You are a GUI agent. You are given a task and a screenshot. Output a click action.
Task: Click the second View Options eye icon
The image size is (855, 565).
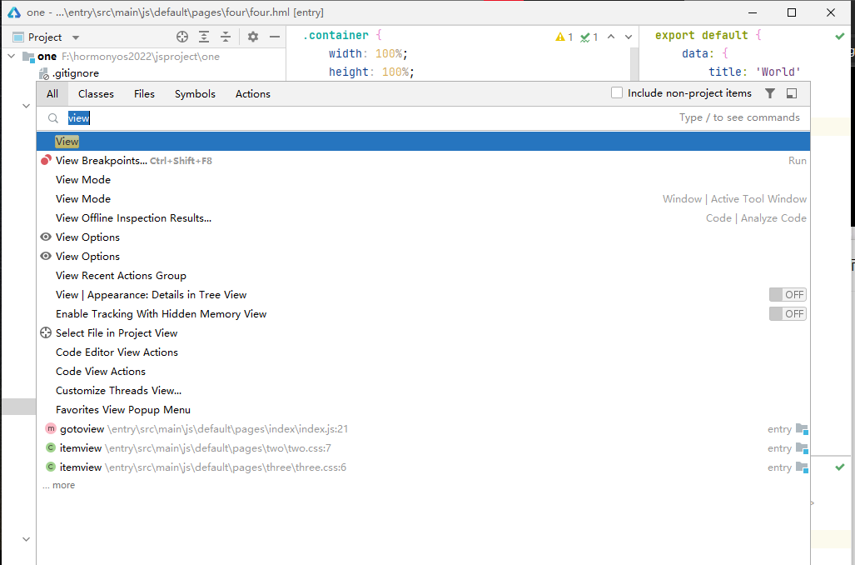pos(46,256)
